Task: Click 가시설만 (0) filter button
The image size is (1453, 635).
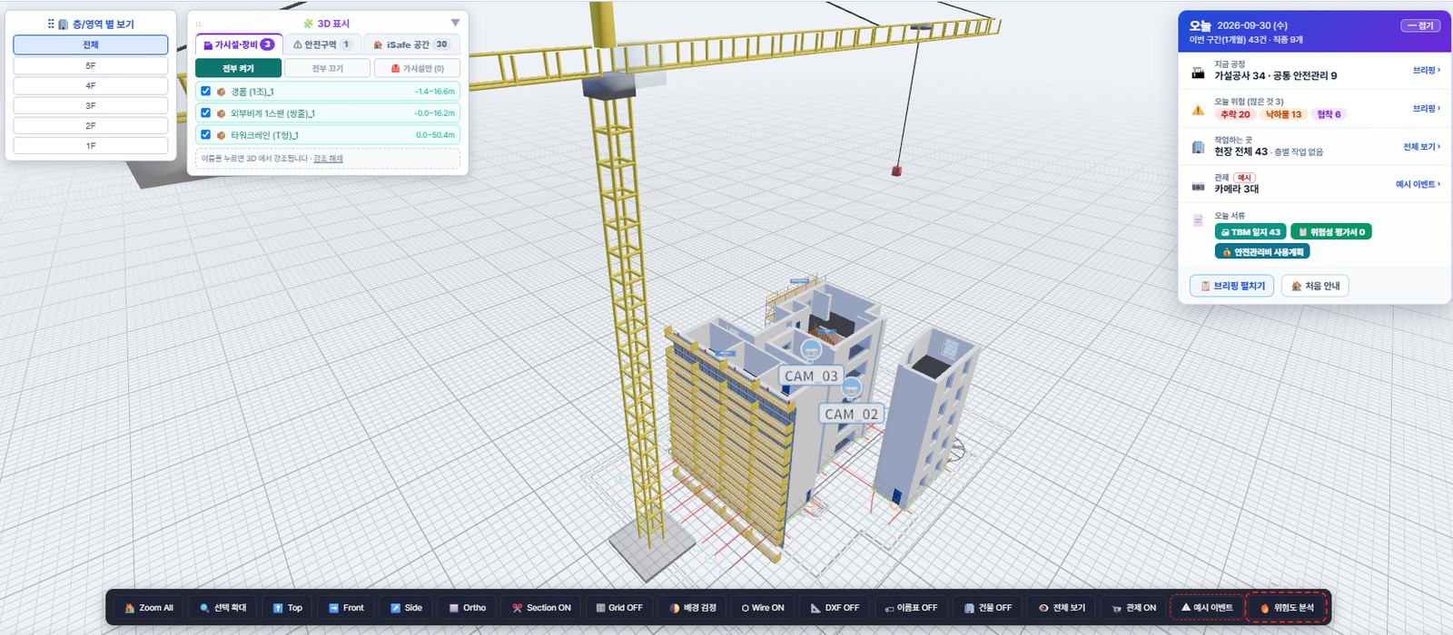Action: [x=417, y=69]
